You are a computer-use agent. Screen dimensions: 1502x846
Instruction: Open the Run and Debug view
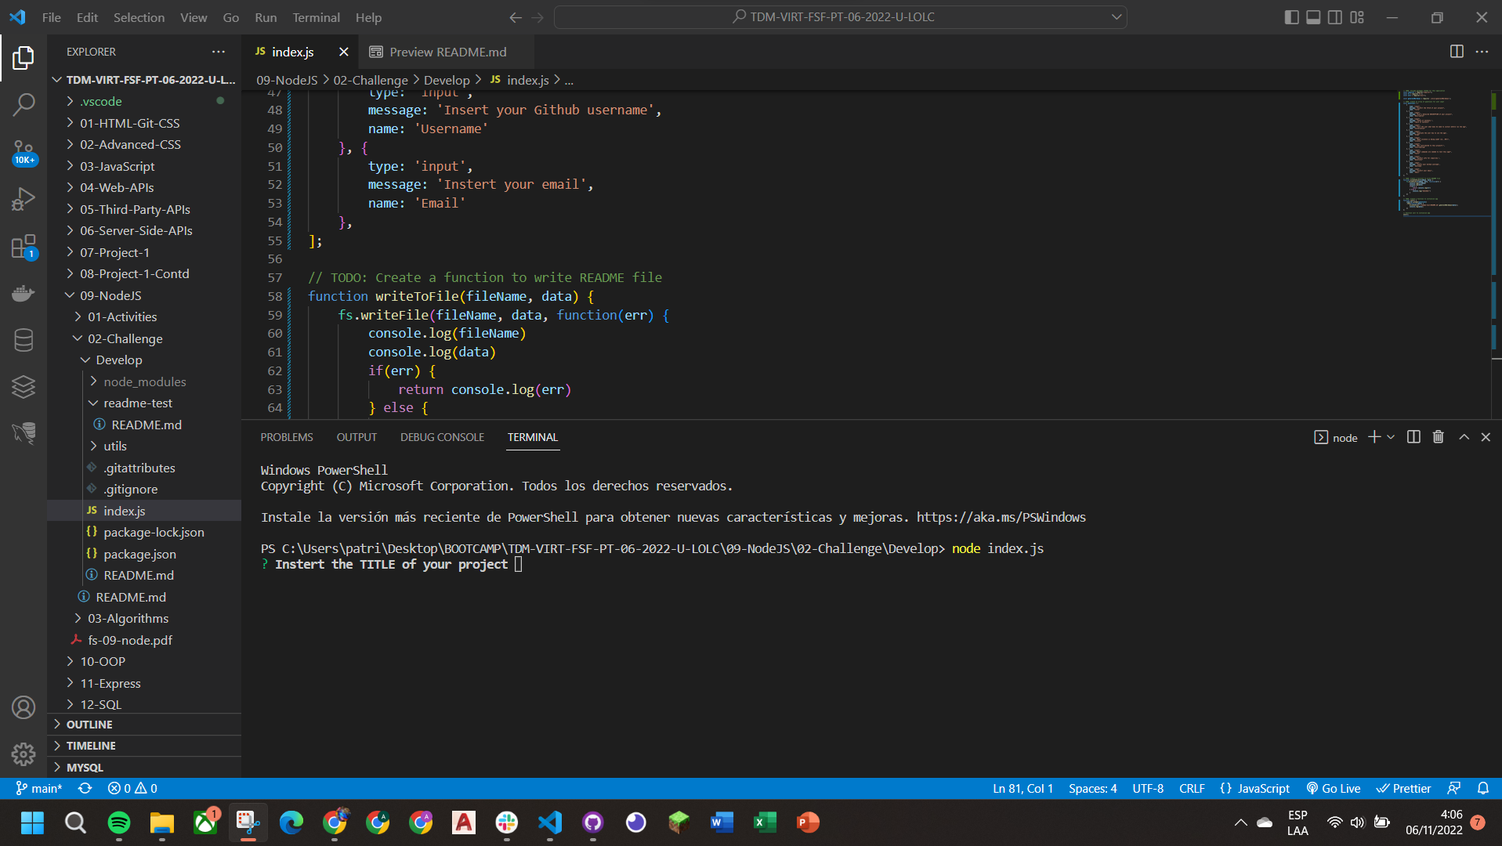pos(24,200)
